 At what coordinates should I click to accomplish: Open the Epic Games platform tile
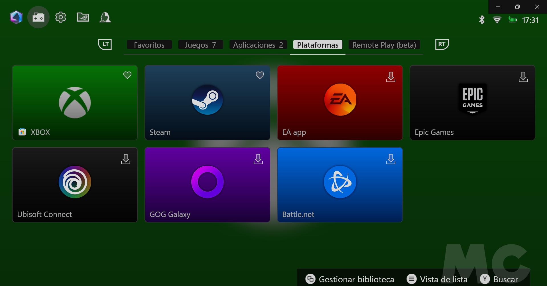pyautogui.click(x=472, y=103)
